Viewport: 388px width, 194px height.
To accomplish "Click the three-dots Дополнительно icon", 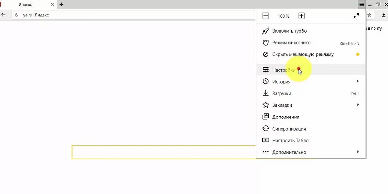I will point(265,152).
